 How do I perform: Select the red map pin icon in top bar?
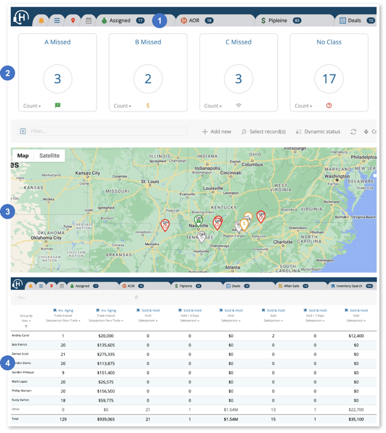point(73,21)
